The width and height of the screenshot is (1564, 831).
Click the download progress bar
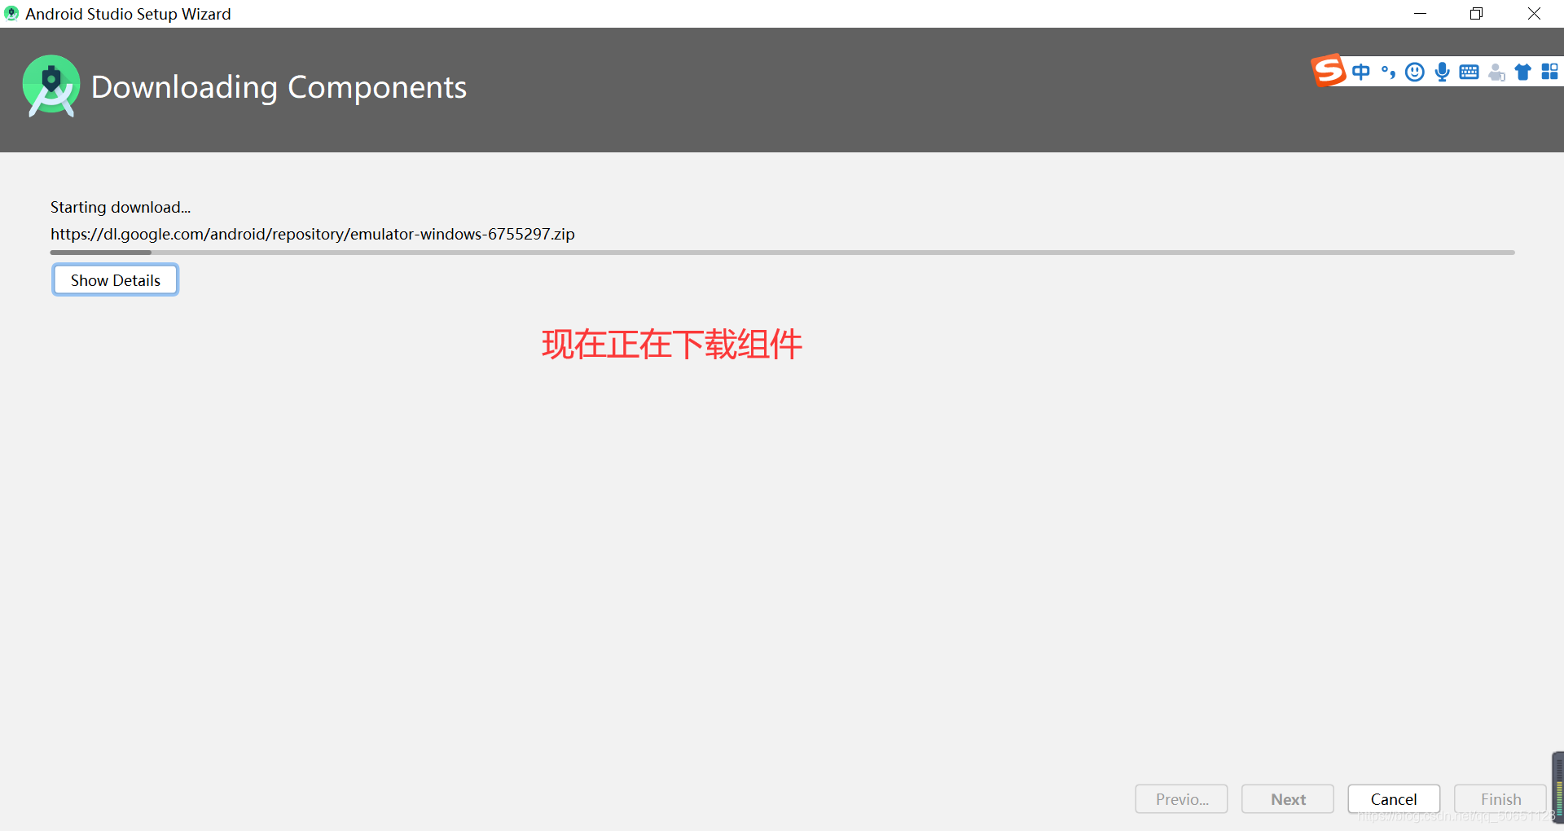point(782,253)
